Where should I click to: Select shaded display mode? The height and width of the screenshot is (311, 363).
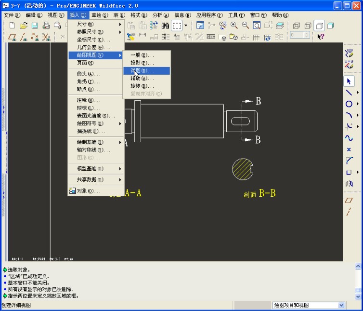[331, 26]
